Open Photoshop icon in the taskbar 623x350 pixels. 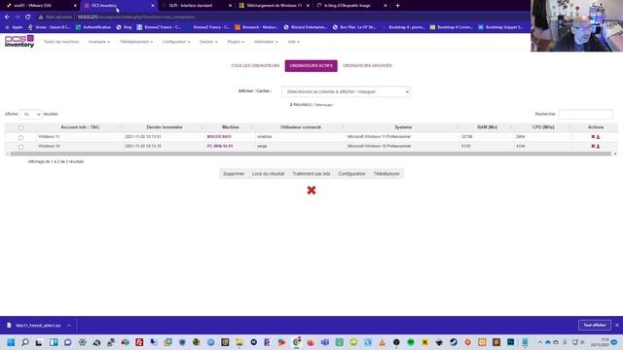coord(510,342)
